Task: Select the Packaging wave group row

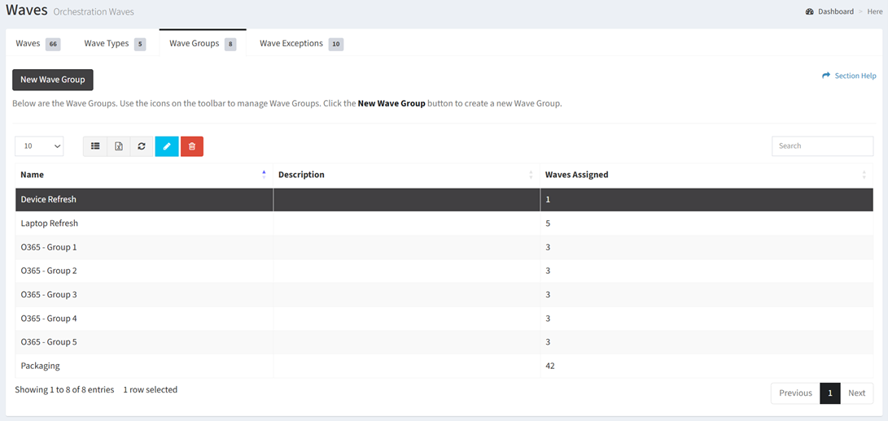Action: click(x=41, y=367)
